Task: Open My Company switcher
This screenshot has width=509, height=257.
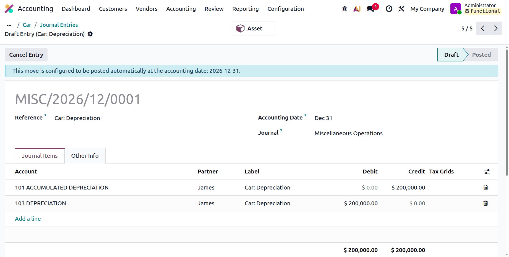Action: pyautogui.click(x=427, y=9)
